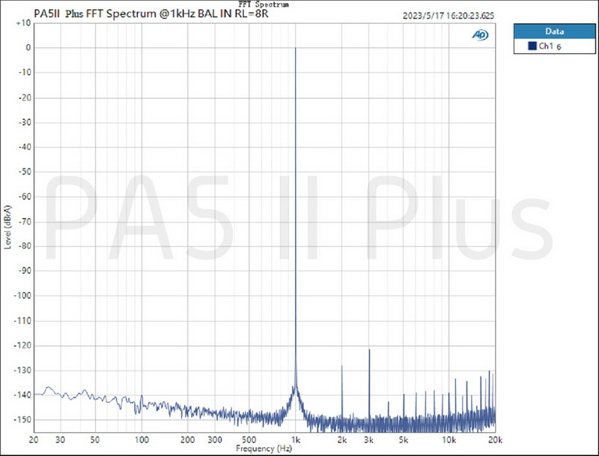Click the 20 tick on the frequency axis

[34, 439]
